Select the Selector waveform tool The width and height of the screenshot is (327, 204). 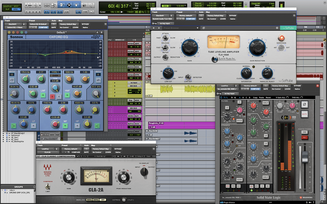point(69,5)
